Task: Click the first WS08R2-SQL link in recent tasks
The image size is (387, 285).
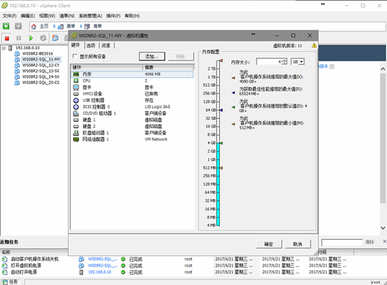Action: (x=102, y=259)
